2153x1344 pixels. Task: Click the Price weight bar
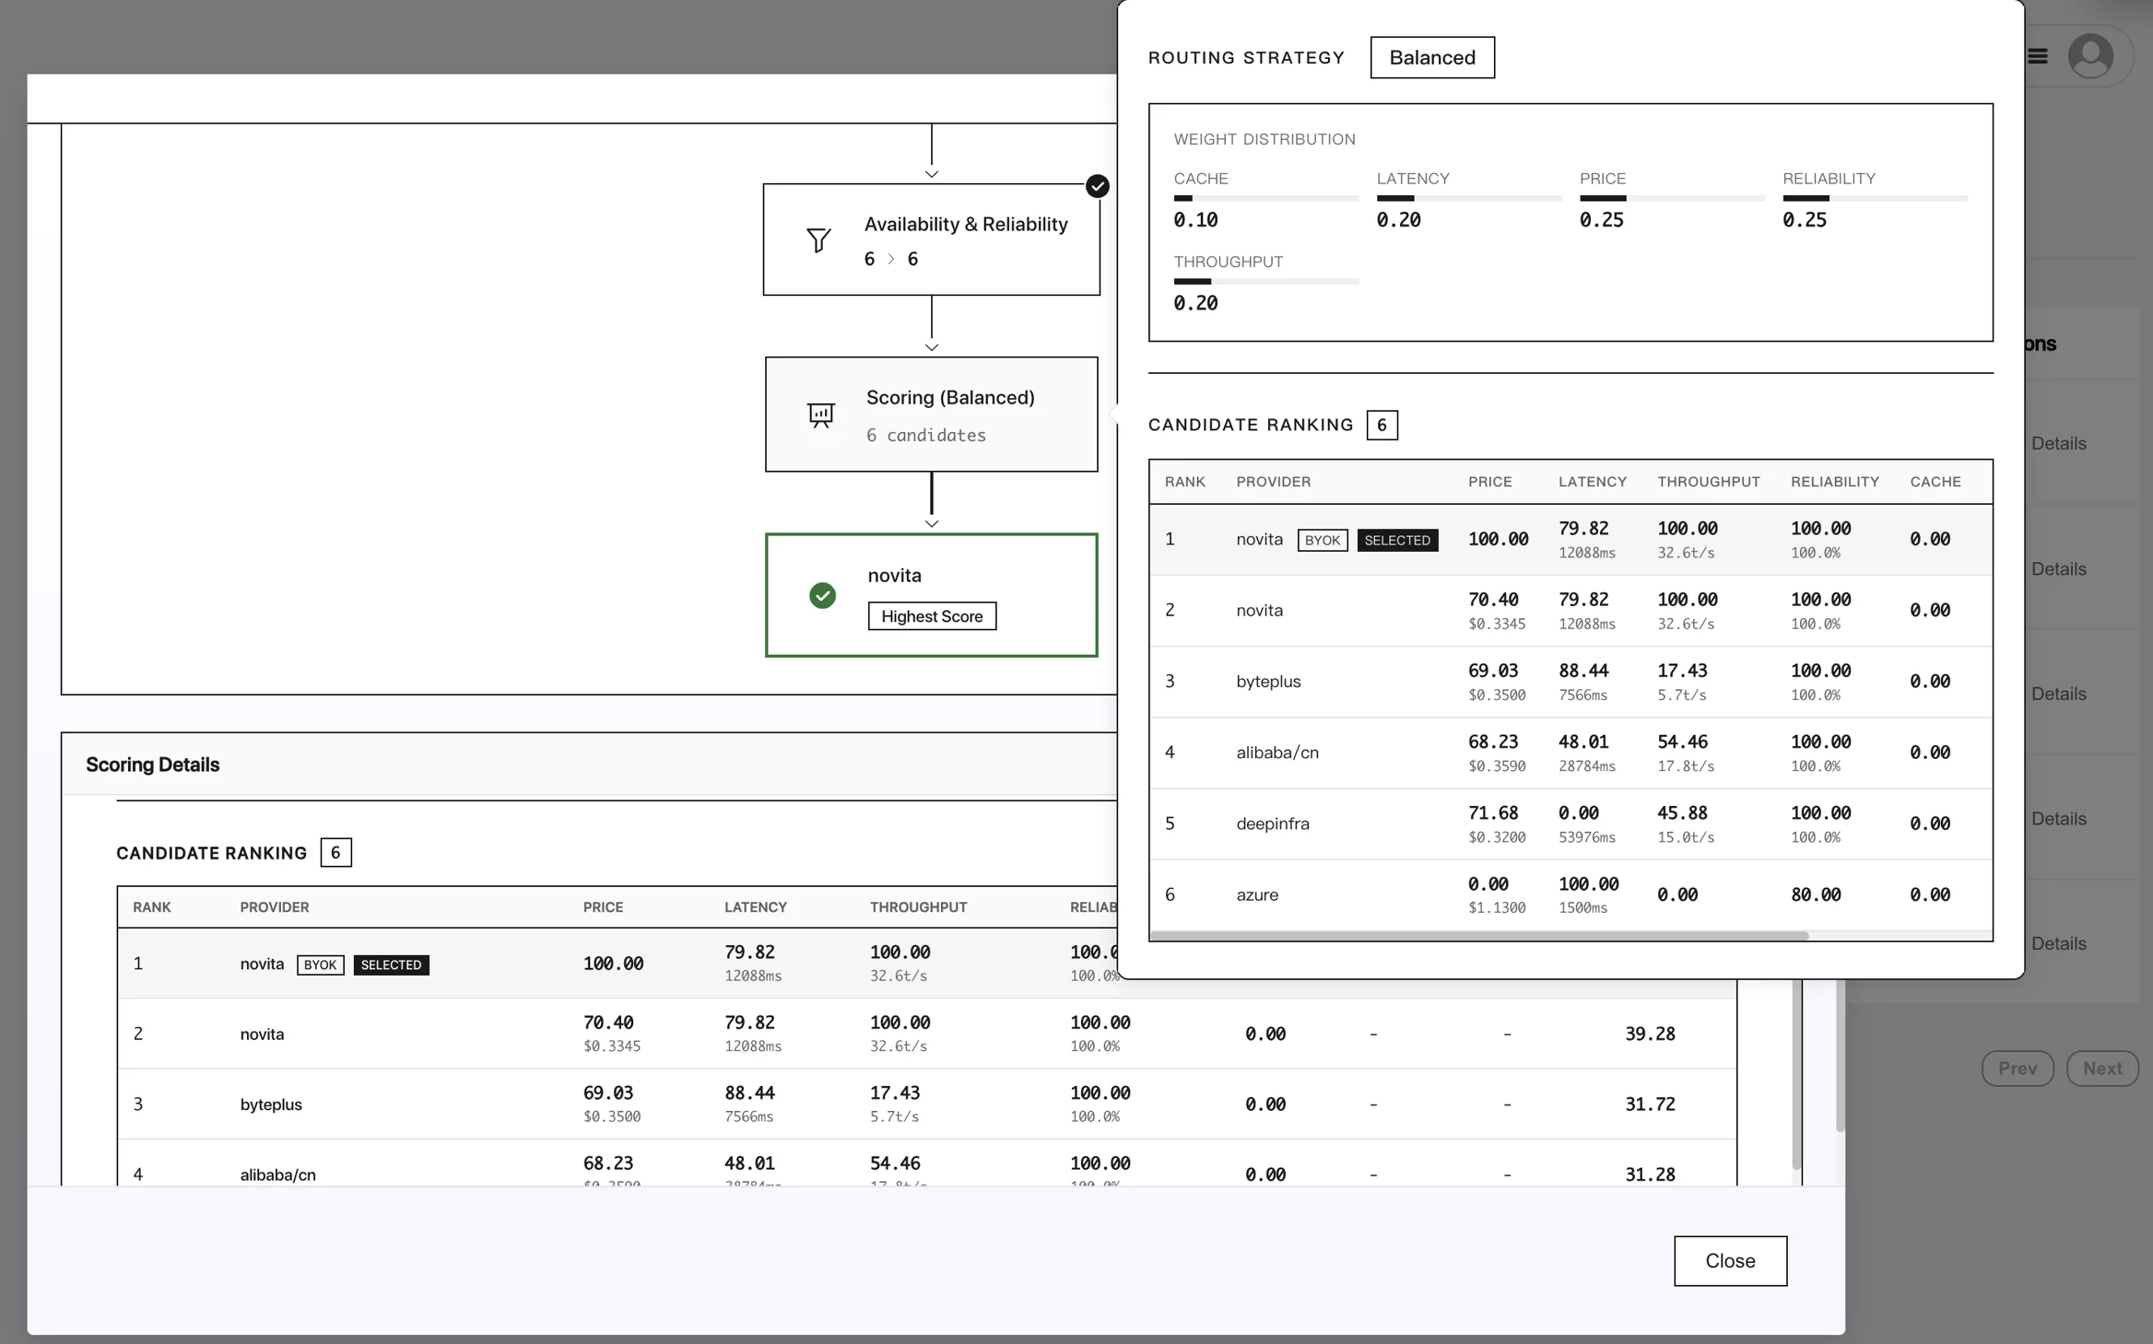pyautogui.click(x=1670, y=198)
